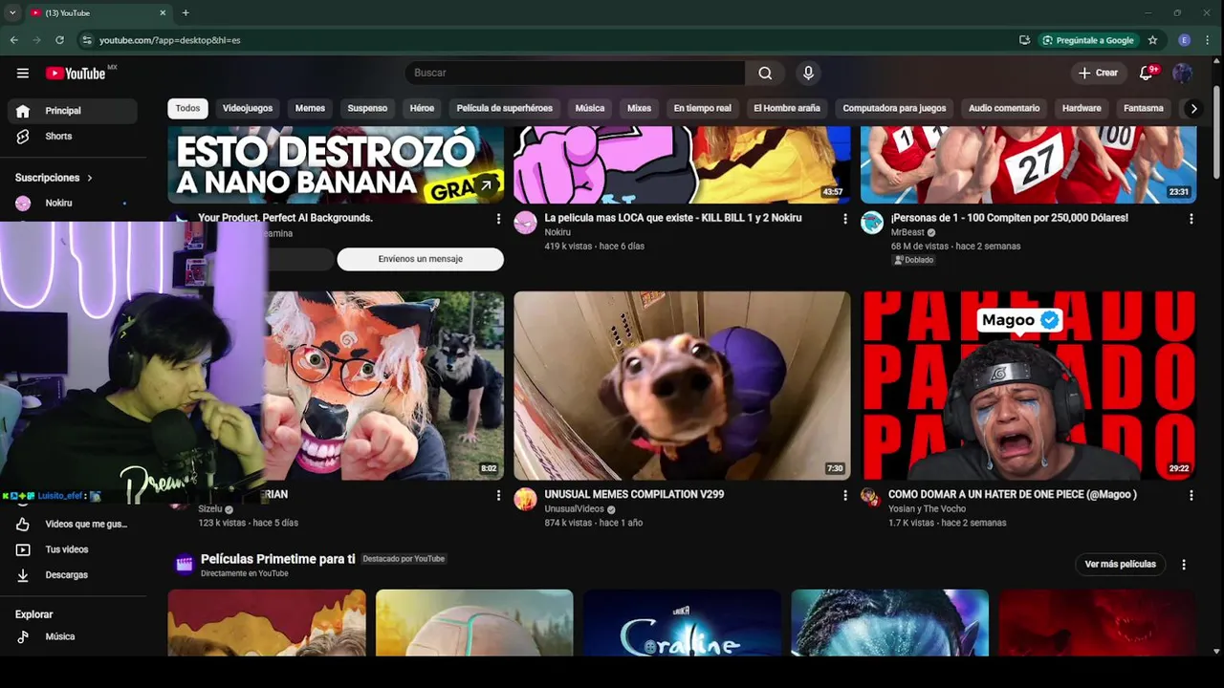Screen dimensions: 1224x688
Task: Open Películas Primetime section options
Action: 1184,565
